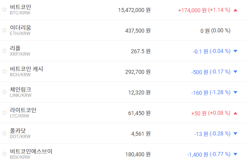Image resolution: width=246 pixels, height=164 pixels.
Task: Click Litecoin's red up triangle
Action: pyautogui.click(x=236, y=113)
